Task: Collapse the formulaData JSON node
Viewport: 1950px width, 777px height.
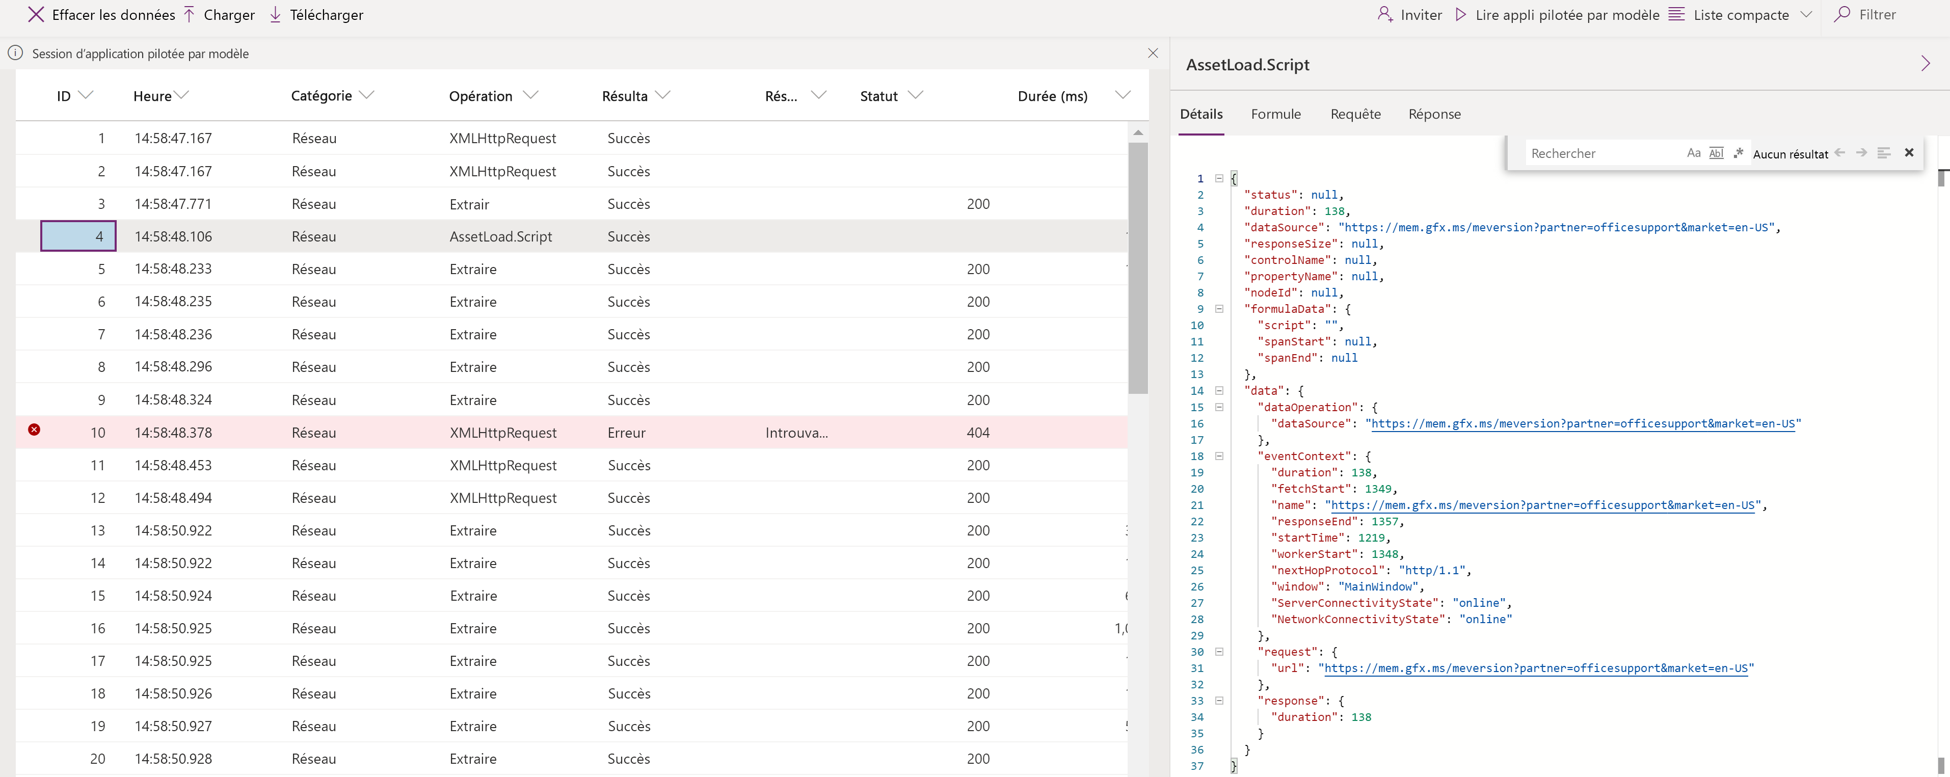Action: [1219, 309]
